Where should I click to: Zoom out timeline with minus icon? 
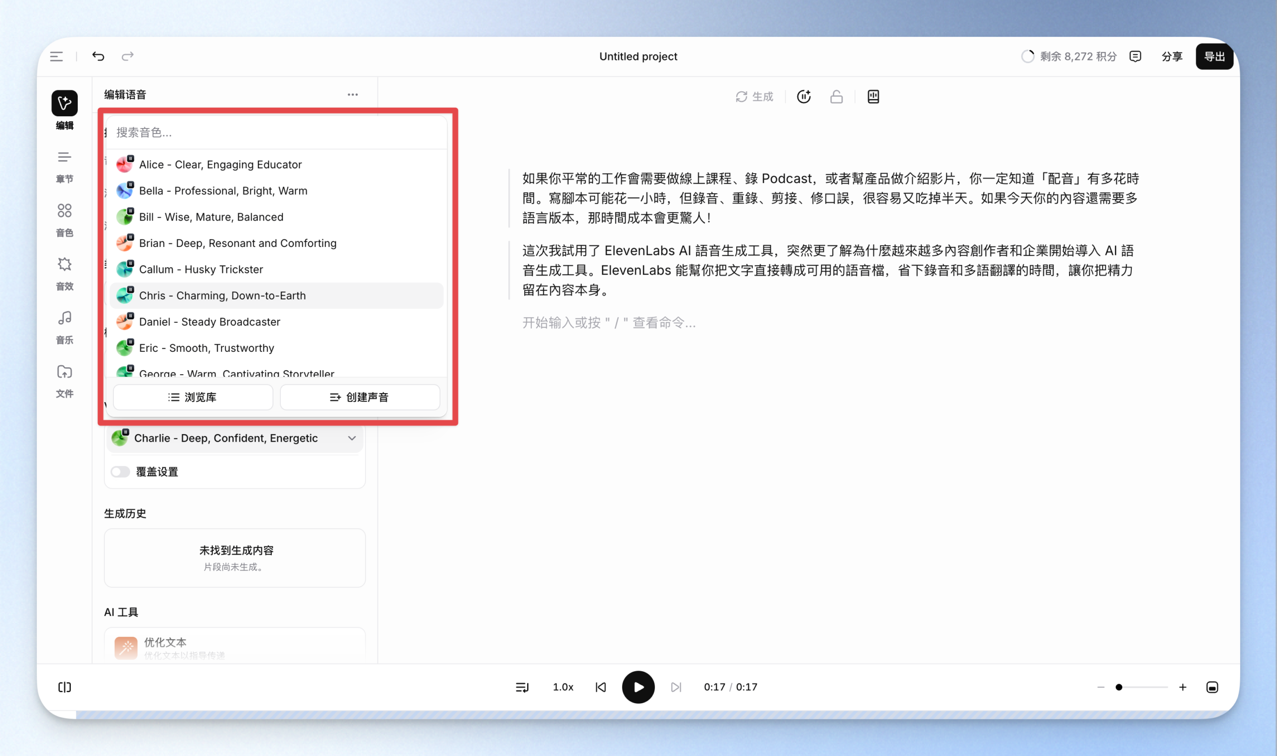[1101, 688]
